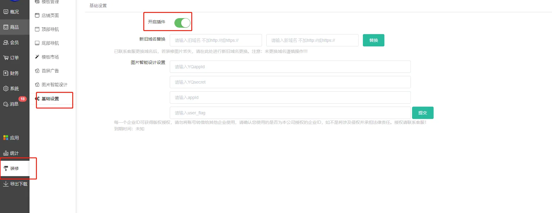552x213 pixels.
Task: Click the 导出下载 download icon
Action: [6, 184]
